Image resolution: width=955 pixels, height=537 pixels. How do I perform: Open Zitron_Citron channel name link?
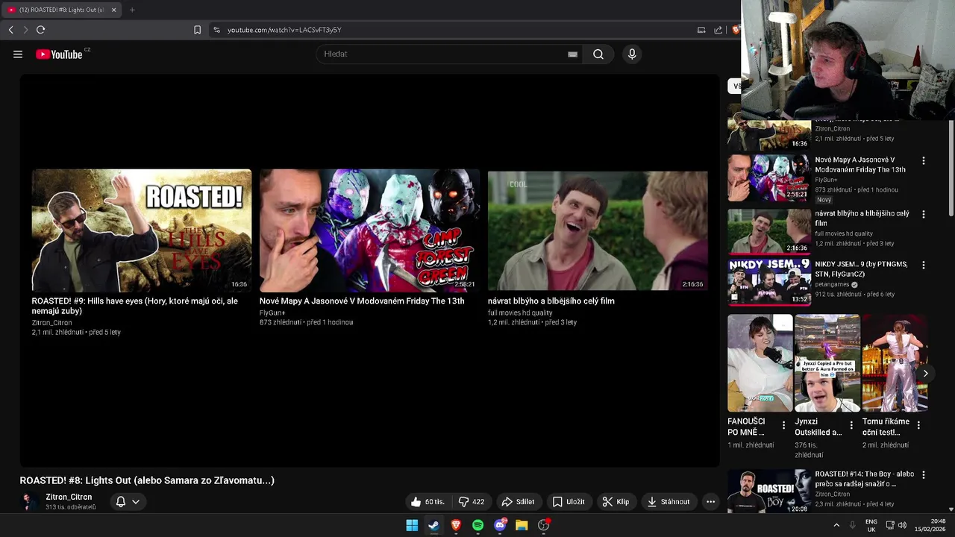point(69,497)
